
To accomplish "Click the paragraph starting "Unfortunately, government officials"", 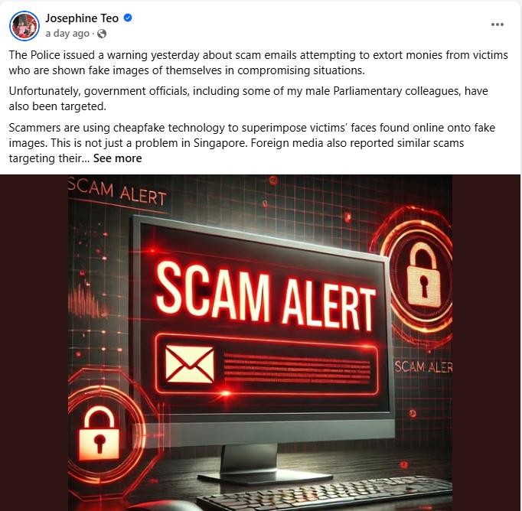I will point(248,99).
